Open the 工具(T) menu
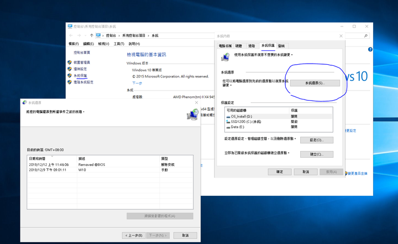Screen dimensions: 398x244 pyautogui.click(x=119, y=44)
